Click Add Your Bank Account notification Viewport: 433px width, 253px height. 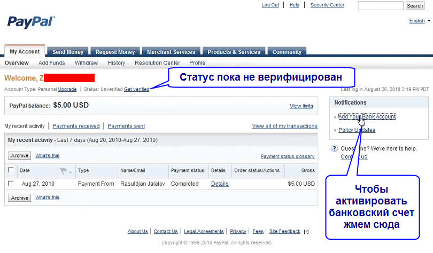pyautogui.click(x=367, y=116)
